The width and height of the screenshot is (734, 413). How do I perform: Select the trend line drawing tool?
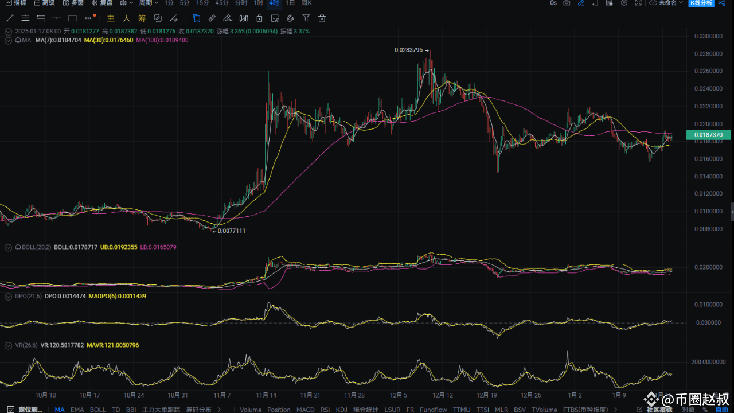pyautogui.click(x=9, y=18)
